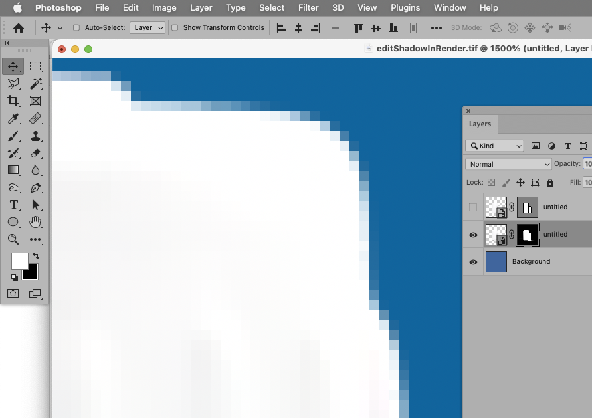Open the blend mode dropdown showing Normal

coord(508,163)
